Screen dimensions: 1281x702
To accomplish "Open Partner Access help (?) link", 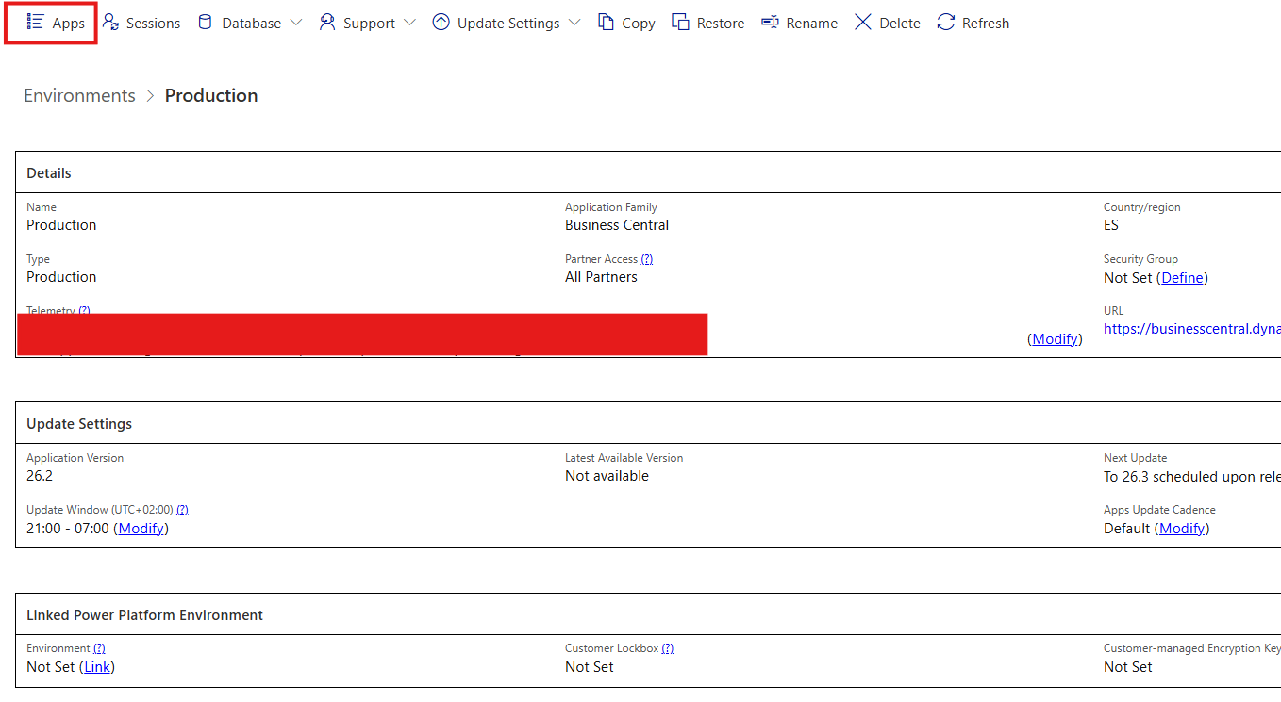I will [647, 259].
